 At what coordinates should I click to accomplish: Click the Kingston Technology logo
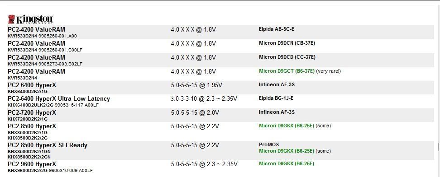(30, 19)
